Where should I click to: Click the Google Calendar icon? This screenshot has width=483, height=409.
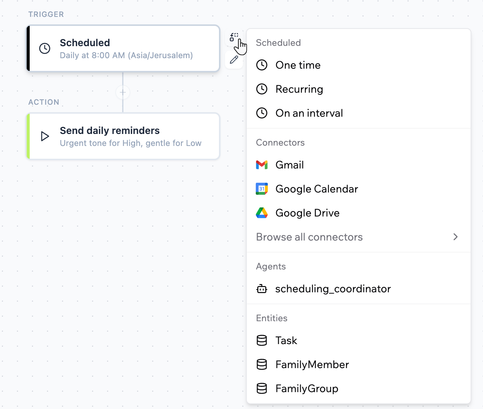pos(262,189)
